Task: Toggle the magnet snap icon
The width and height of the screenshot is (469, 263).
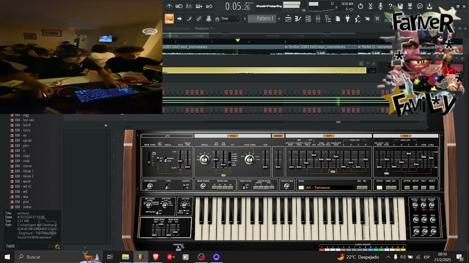Action: pyautogui.click(x=217, y=19)
